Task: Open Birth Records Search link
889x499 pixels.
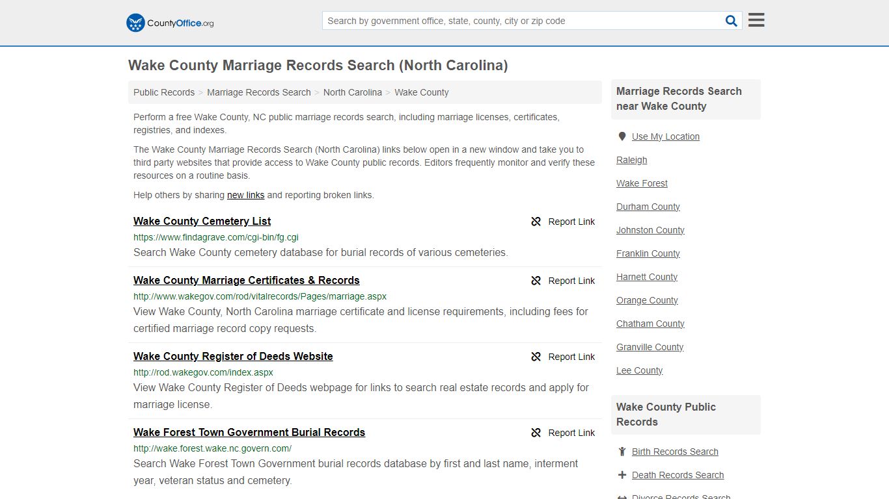Action: [675, 452]
